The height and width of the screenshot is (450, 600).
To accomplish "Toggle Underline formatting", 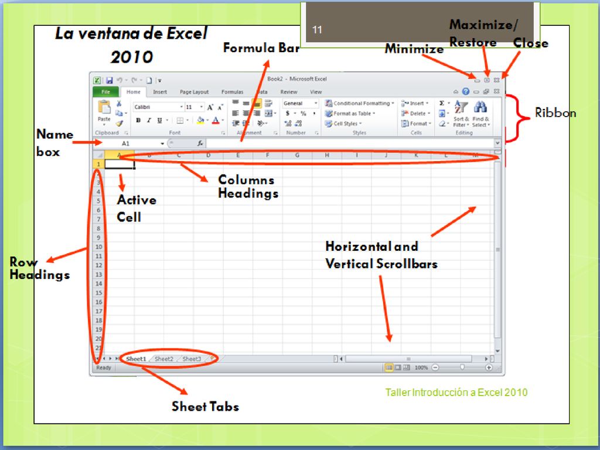I will (159, 121).
